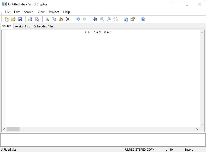
Task: Click the horizontal scrollbar right arrow
Action: (197, 129)
